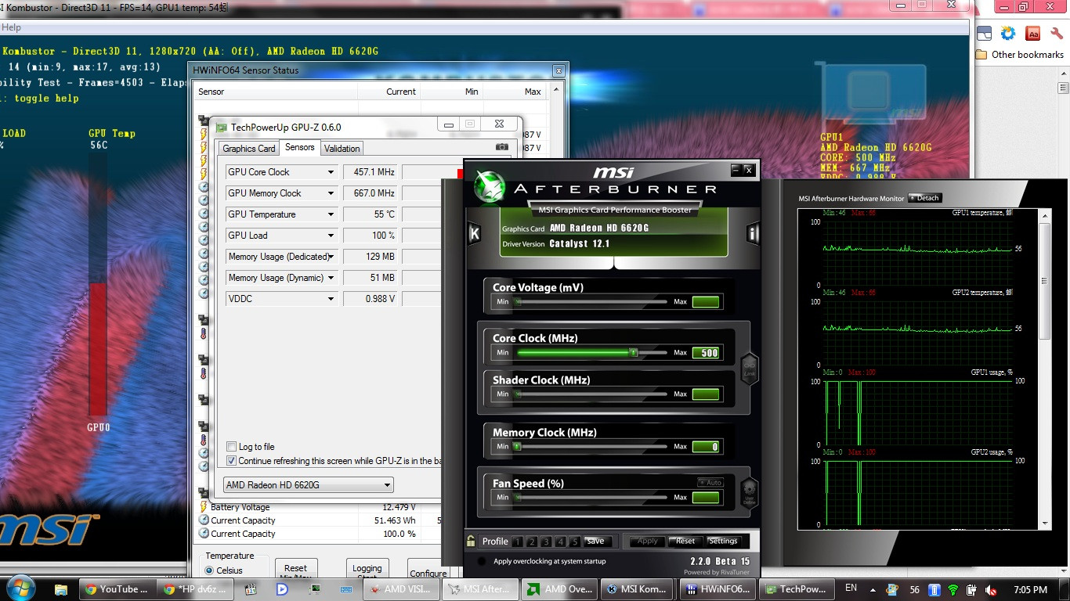This screenshot has height=601, width=1070.
Task: Open the Validation tab in GPU-Z
Action: pyautogui.click(x=342, y=149)
